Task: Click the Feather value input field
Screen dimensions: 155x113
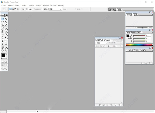Action: [29, 9]
